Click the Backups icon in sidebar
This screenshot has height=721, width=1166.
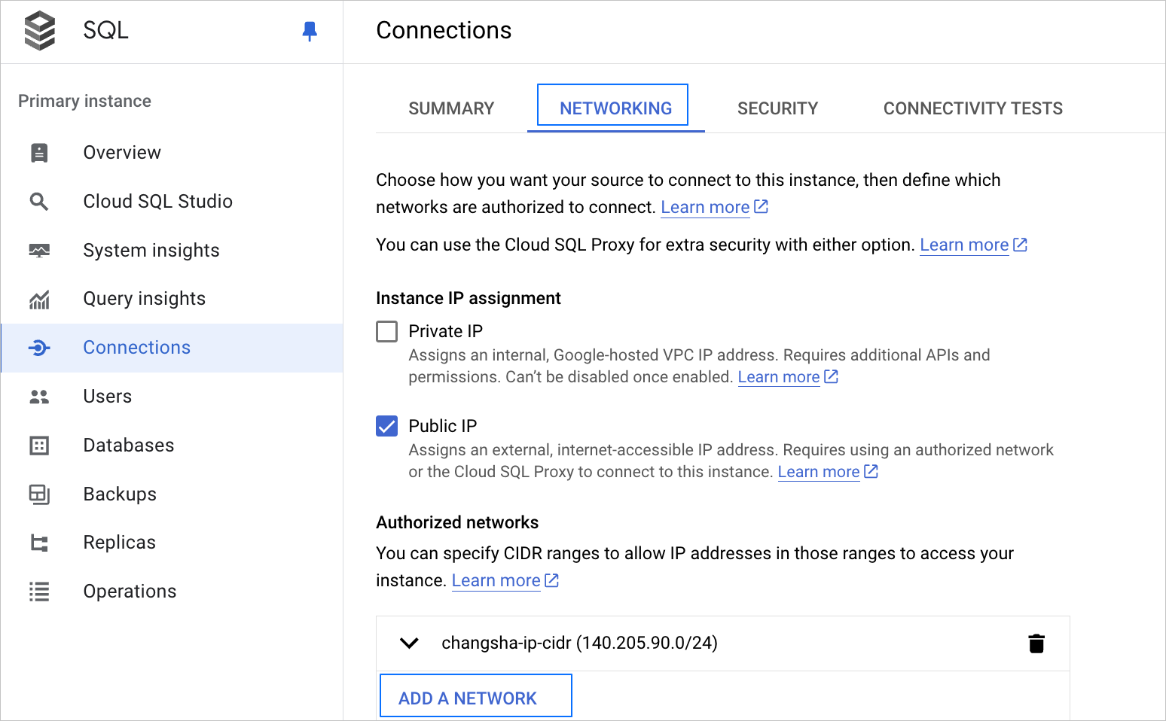click(x=39, y=494)
